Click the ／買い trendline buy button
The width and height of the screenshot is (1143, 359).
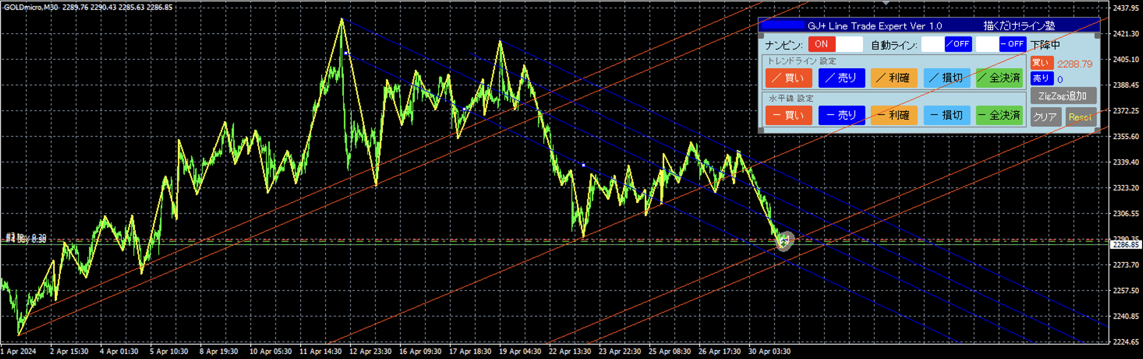(789, 78)
